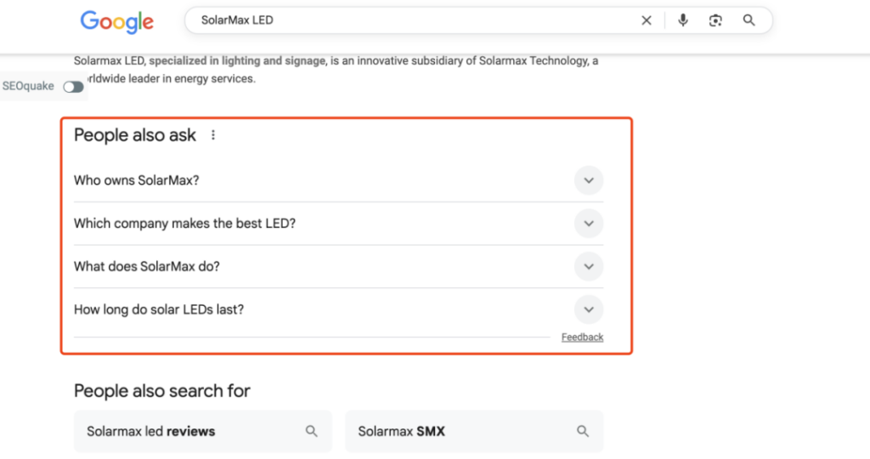Click the Google logo
The width and height of the screenshot is (870, 459).
pyautogui.click(x=117, y=21)
